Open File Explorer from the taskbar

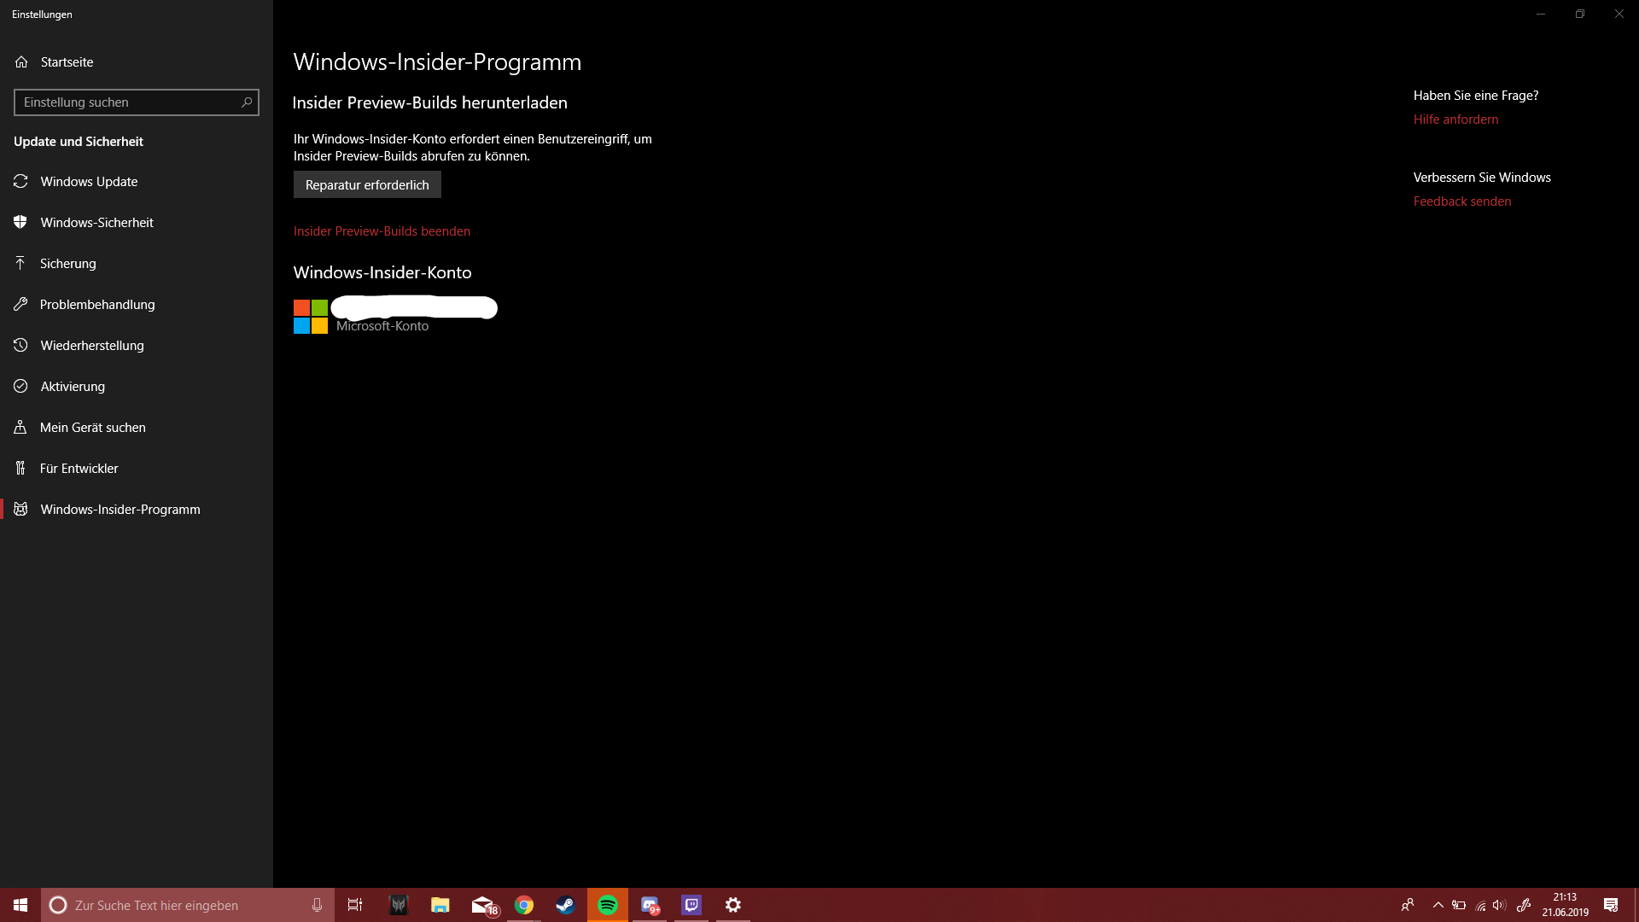(x=440, y=905)
